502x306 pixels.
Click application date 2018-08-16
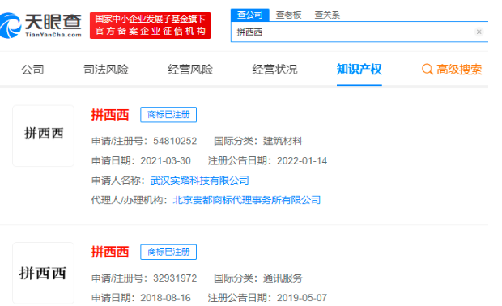click(x=165, y=298)
